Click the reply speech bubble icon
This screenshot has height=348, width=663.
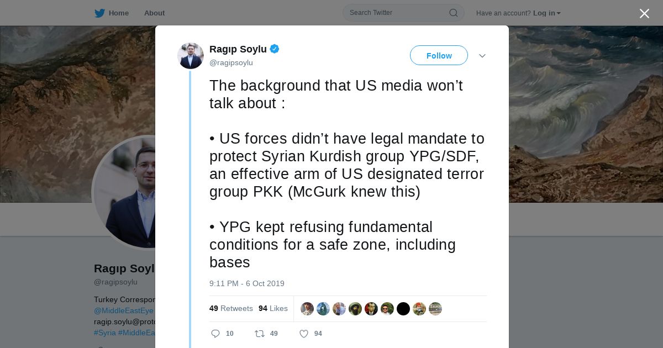[x=215, y=334]
